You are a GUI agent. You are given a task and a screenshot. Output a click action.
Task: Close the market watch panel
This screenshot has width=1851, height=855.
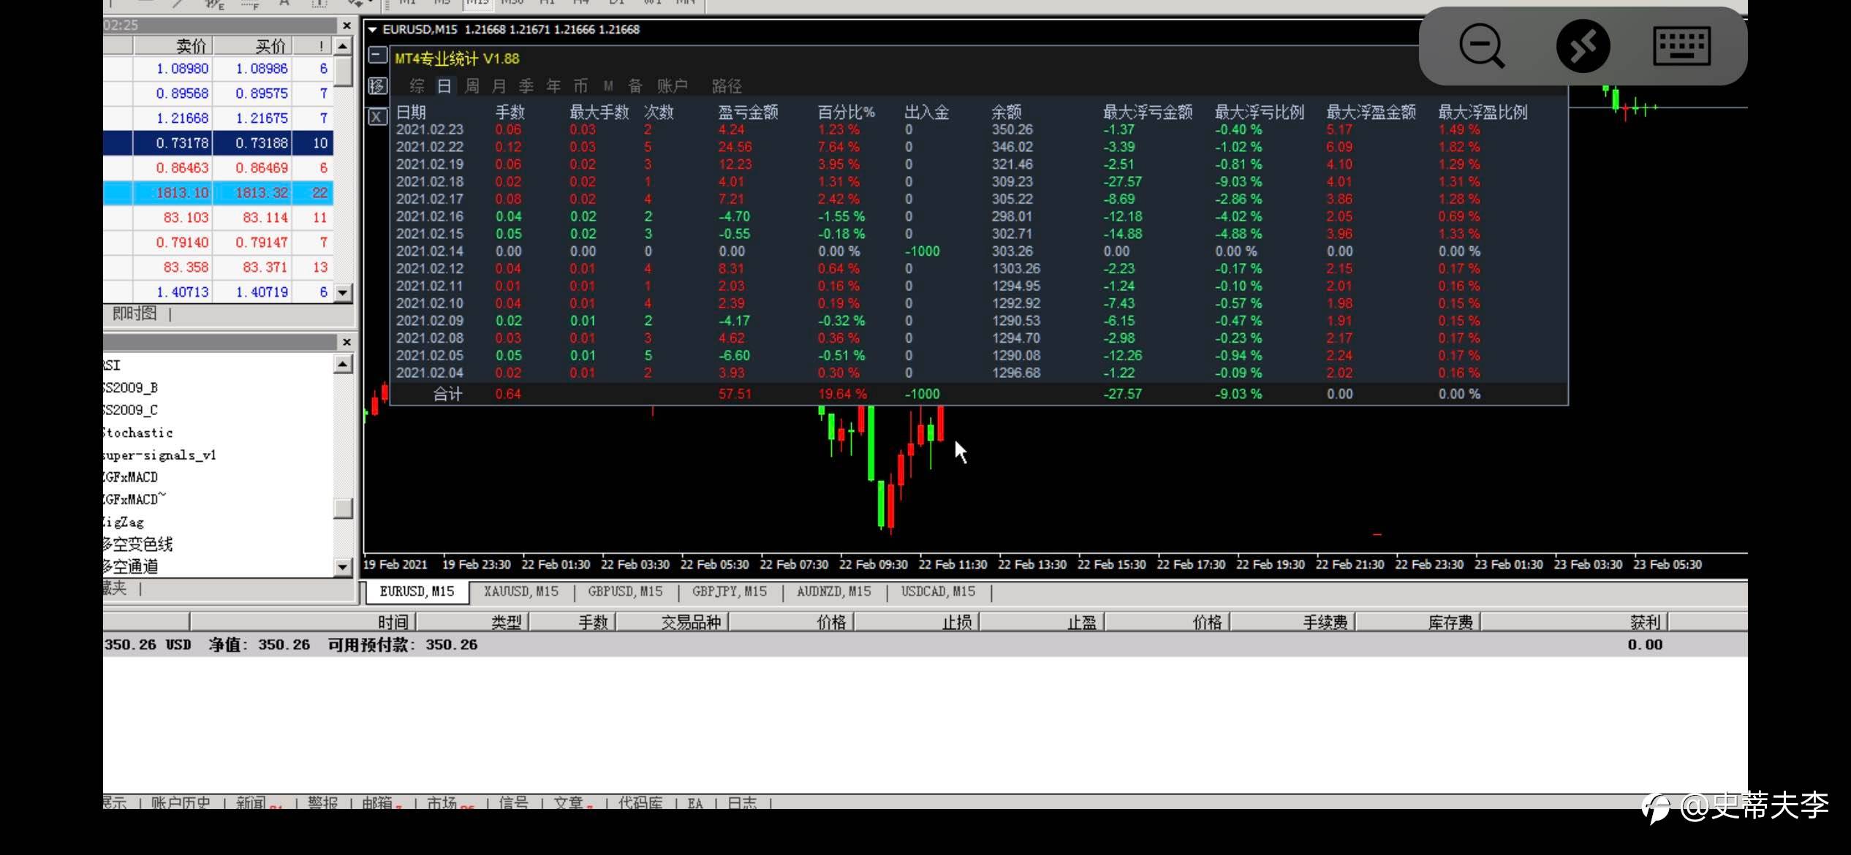(x=347, y=26)
